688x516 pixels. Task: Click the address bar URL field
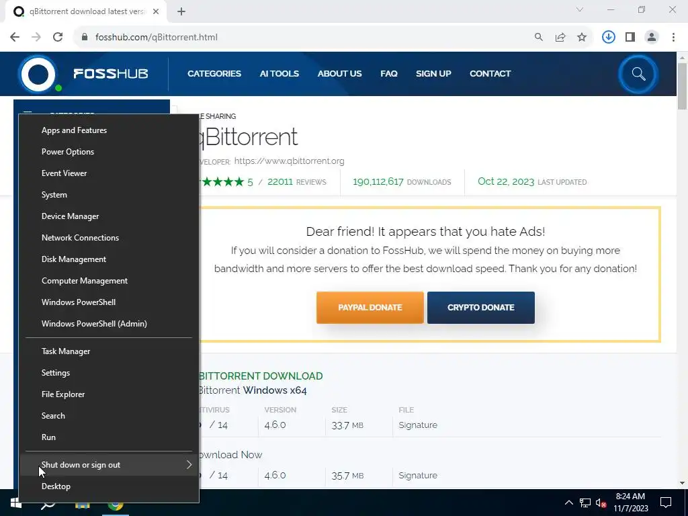[303, 38]
